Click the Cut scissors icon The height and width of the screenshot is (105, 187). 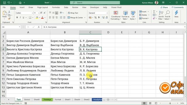tap(9, 12)
